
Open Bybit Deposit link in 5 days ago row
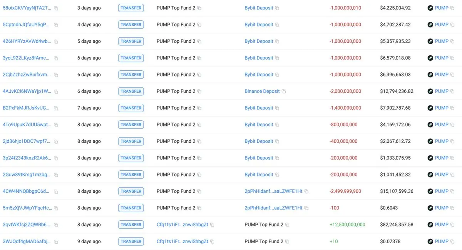tap(259, 41)
